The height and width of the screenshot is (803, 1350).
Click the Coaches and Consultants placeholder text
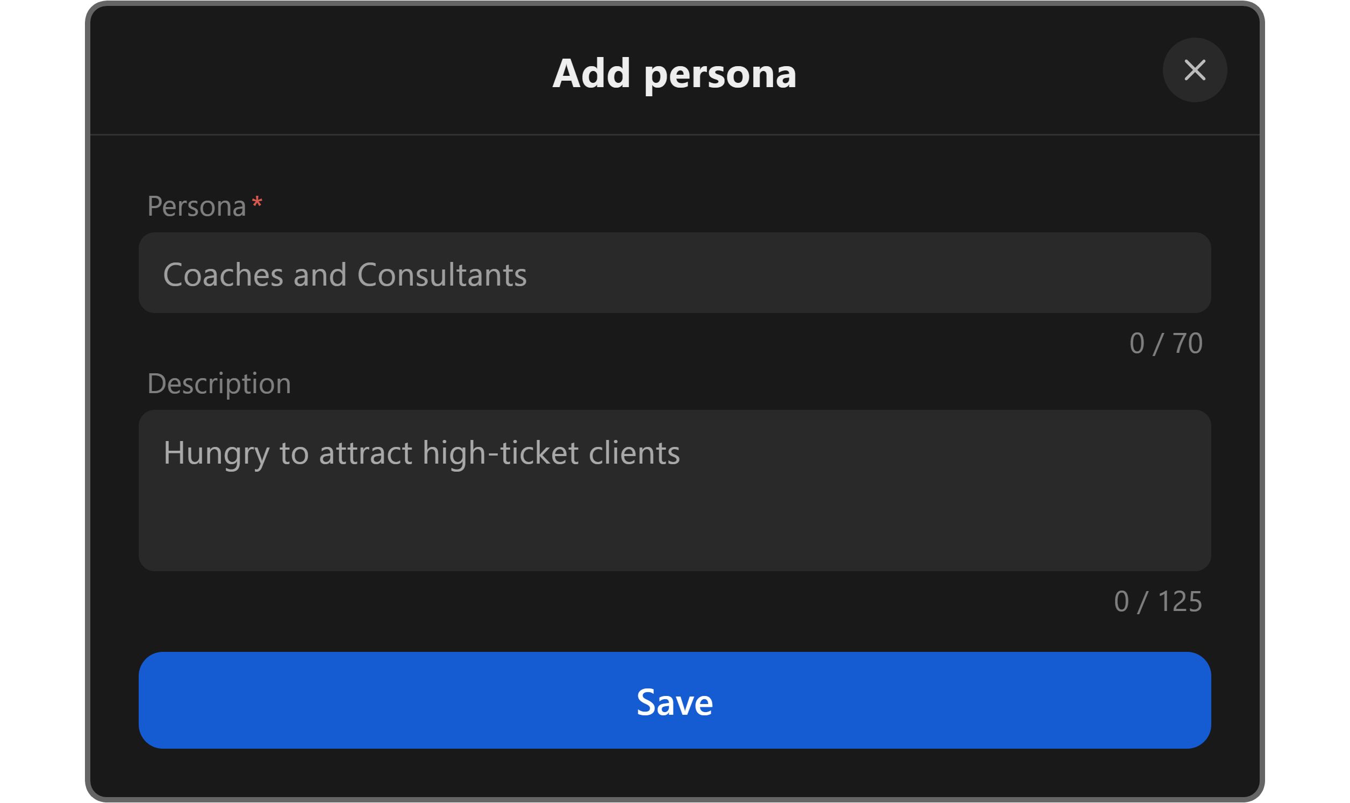point(345,274)
